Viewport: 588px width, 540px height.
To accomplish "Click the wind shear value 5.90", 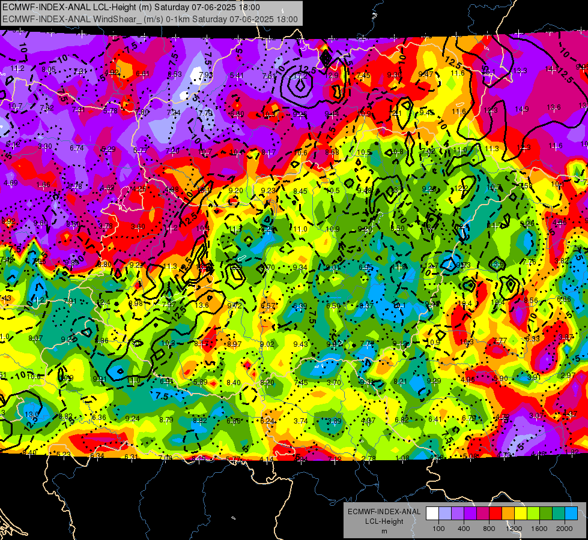I will click(x=501, y=379).
